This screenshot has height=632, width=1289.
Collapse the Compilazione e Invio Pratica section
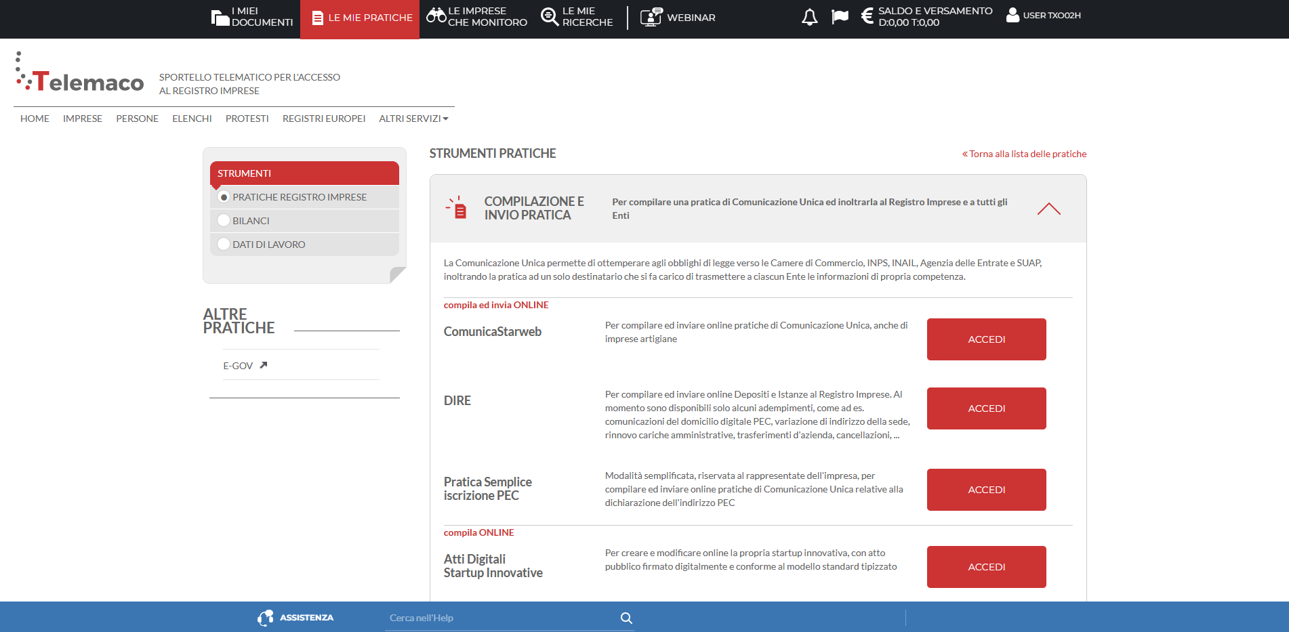coord(1048,209)
